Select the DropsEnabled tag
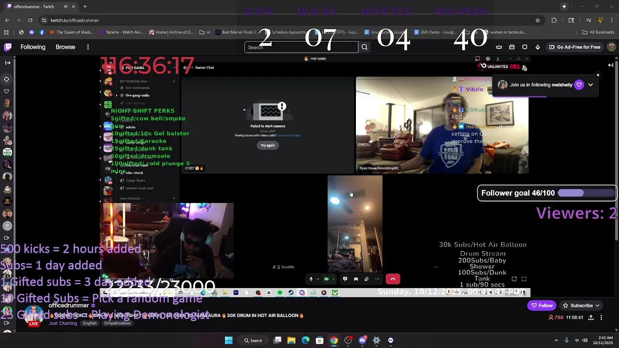The width and height of the screenshot is (619, 348). pyautogui.click(x=118, y=323)
